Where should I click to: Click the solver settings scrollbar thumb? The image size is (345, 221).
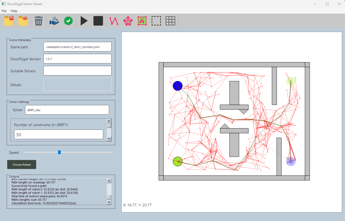(109, 125)
